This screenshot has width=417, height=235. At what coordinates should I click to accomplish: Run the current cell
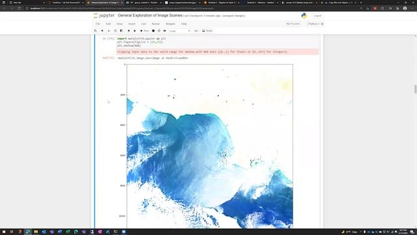tap(145, 31)
